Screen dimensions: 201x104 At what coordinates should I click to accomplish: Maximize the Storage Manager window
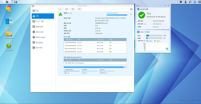click(x=128, y=6)
